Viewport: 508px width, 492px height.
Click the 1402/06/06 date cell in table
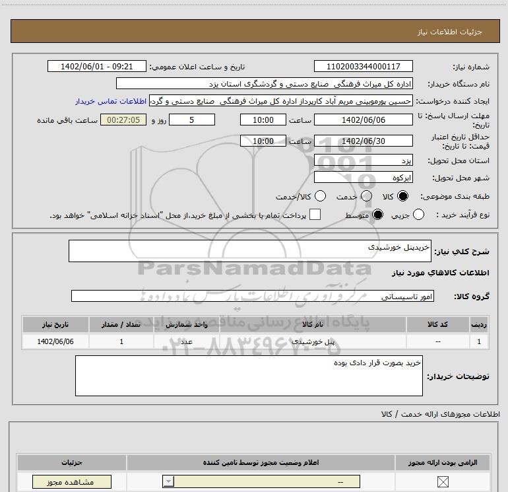[55, 341]
